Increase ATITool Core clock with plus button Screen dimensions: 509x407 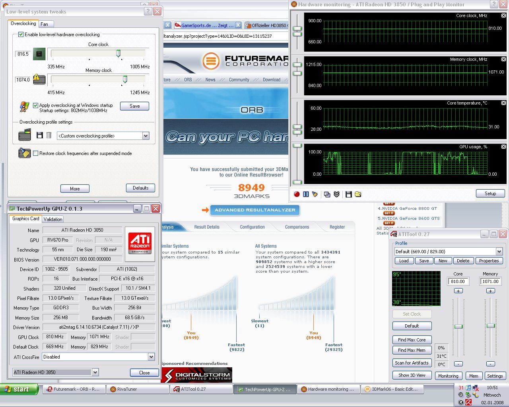(x=458, y=291)
